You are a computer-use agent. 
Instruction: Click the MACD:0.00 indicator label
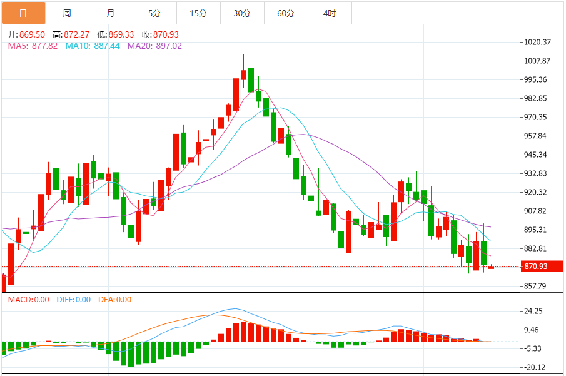pyautogui.click(x=29, y=300)
